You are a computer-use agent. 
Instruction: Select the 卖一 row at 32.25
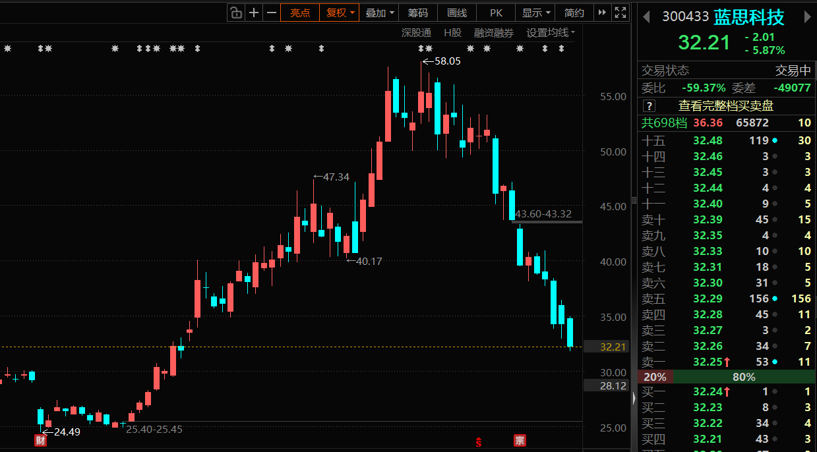pos(727,362)
